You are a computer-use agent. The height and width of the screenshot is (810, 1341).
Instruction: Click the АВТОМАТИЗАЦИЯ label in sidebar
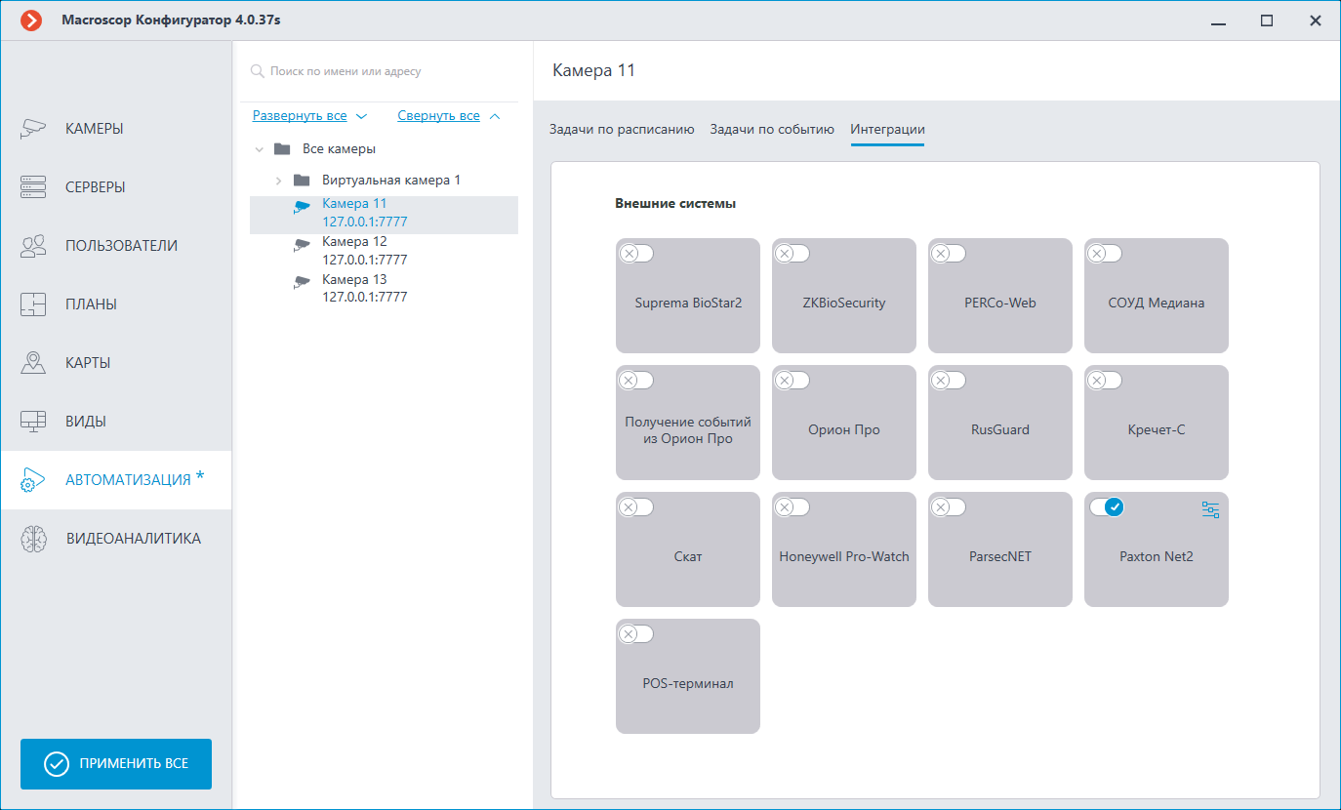pyautogui.click(x=128, y=480)
